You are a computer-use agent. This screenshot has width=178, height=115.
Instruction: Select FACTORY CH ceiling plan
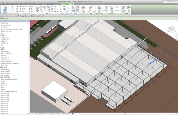(5, 39)
